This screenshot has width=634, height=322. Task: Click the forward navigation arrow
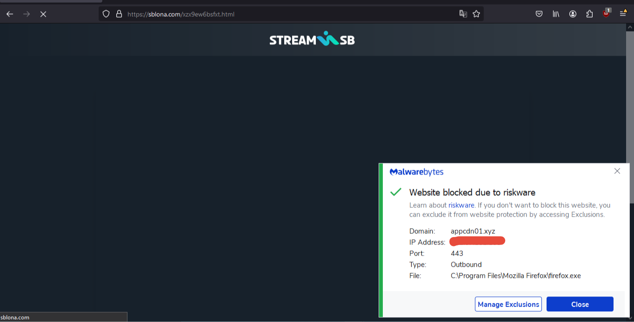[27, 14]
